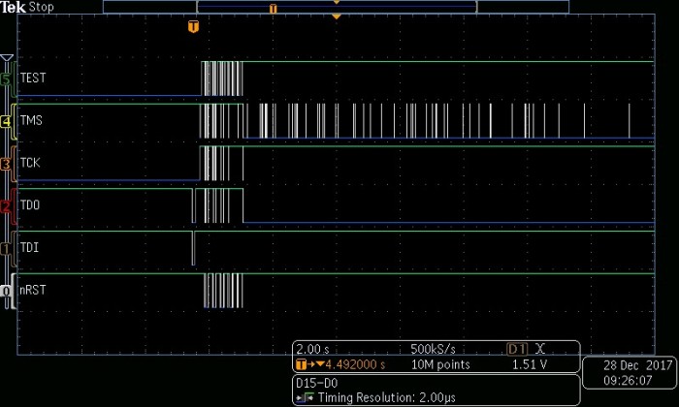The image size is (679, 407).
Task: Select the digital channel 5 indicator for TEST
Action: [6, 78]
